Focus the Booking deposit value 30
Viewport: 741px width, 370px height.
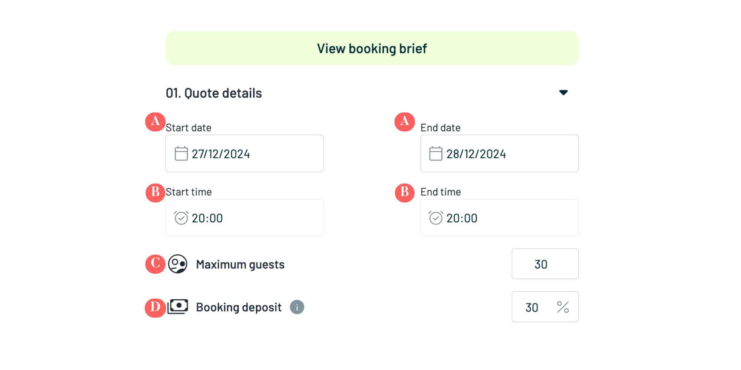[532, 307]
